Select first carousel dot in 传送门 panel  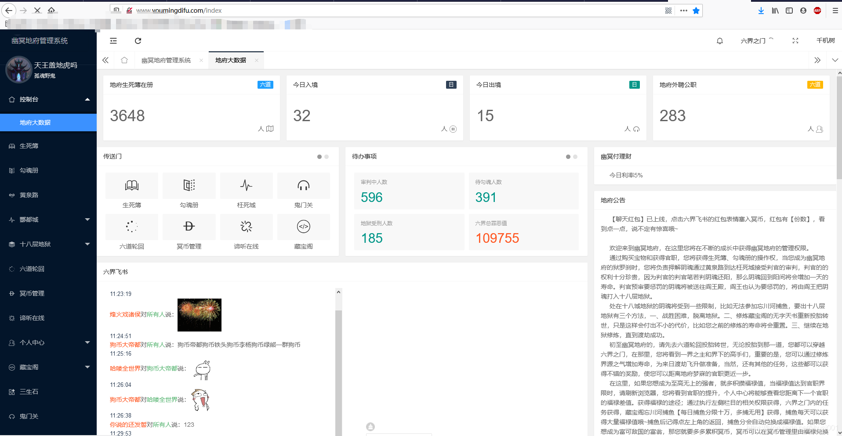click(x=319, y=157)
